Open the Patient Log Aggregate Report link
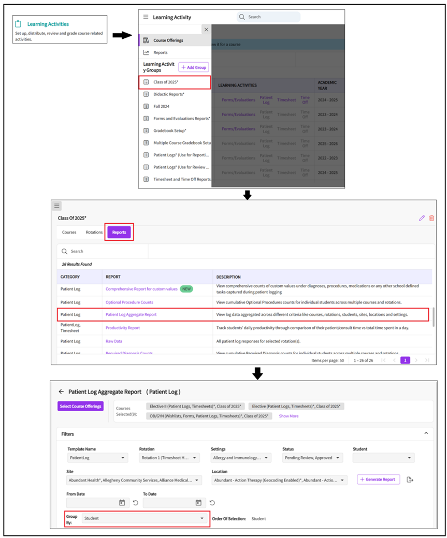 pyautogui.click(x=131, y=314)
